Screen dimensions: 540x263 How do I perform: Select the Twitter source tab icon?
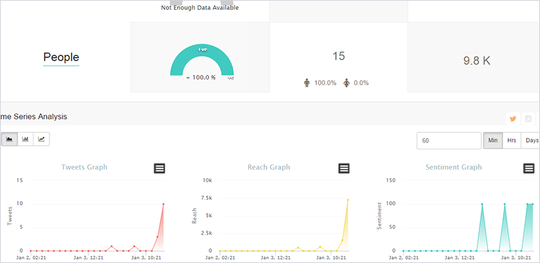(512, 119)
